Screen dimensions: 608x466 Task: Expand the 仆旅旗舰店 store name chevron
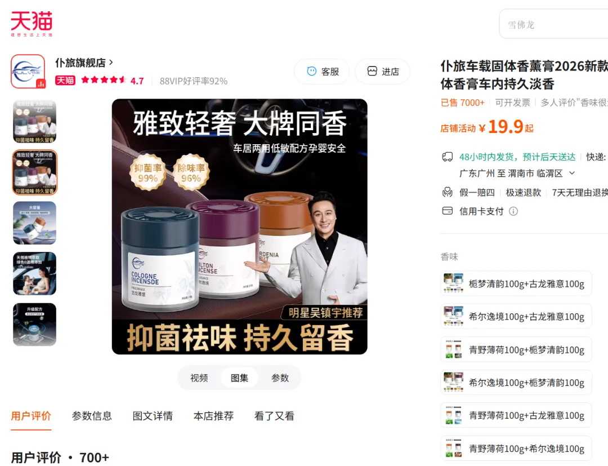111,62
